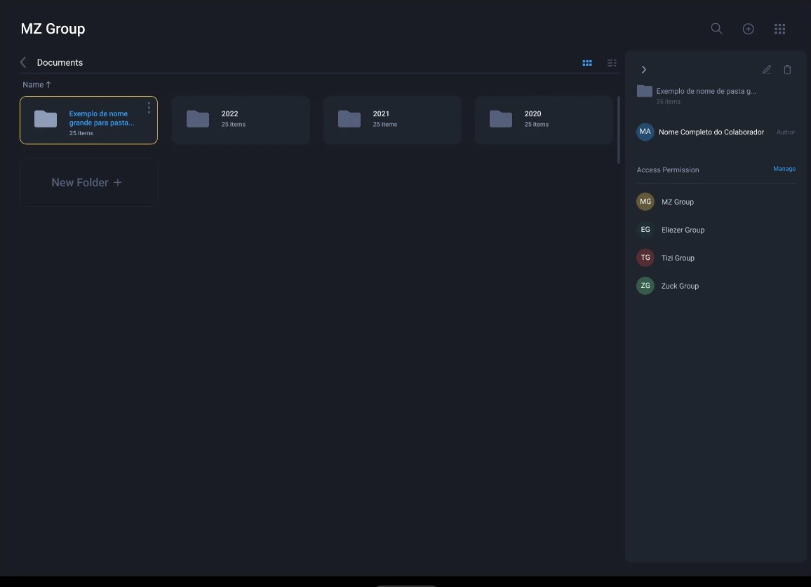Viewport: 811px width, 587px height.
Task: Open the 2021 folder
Action: tap(392, 120)
